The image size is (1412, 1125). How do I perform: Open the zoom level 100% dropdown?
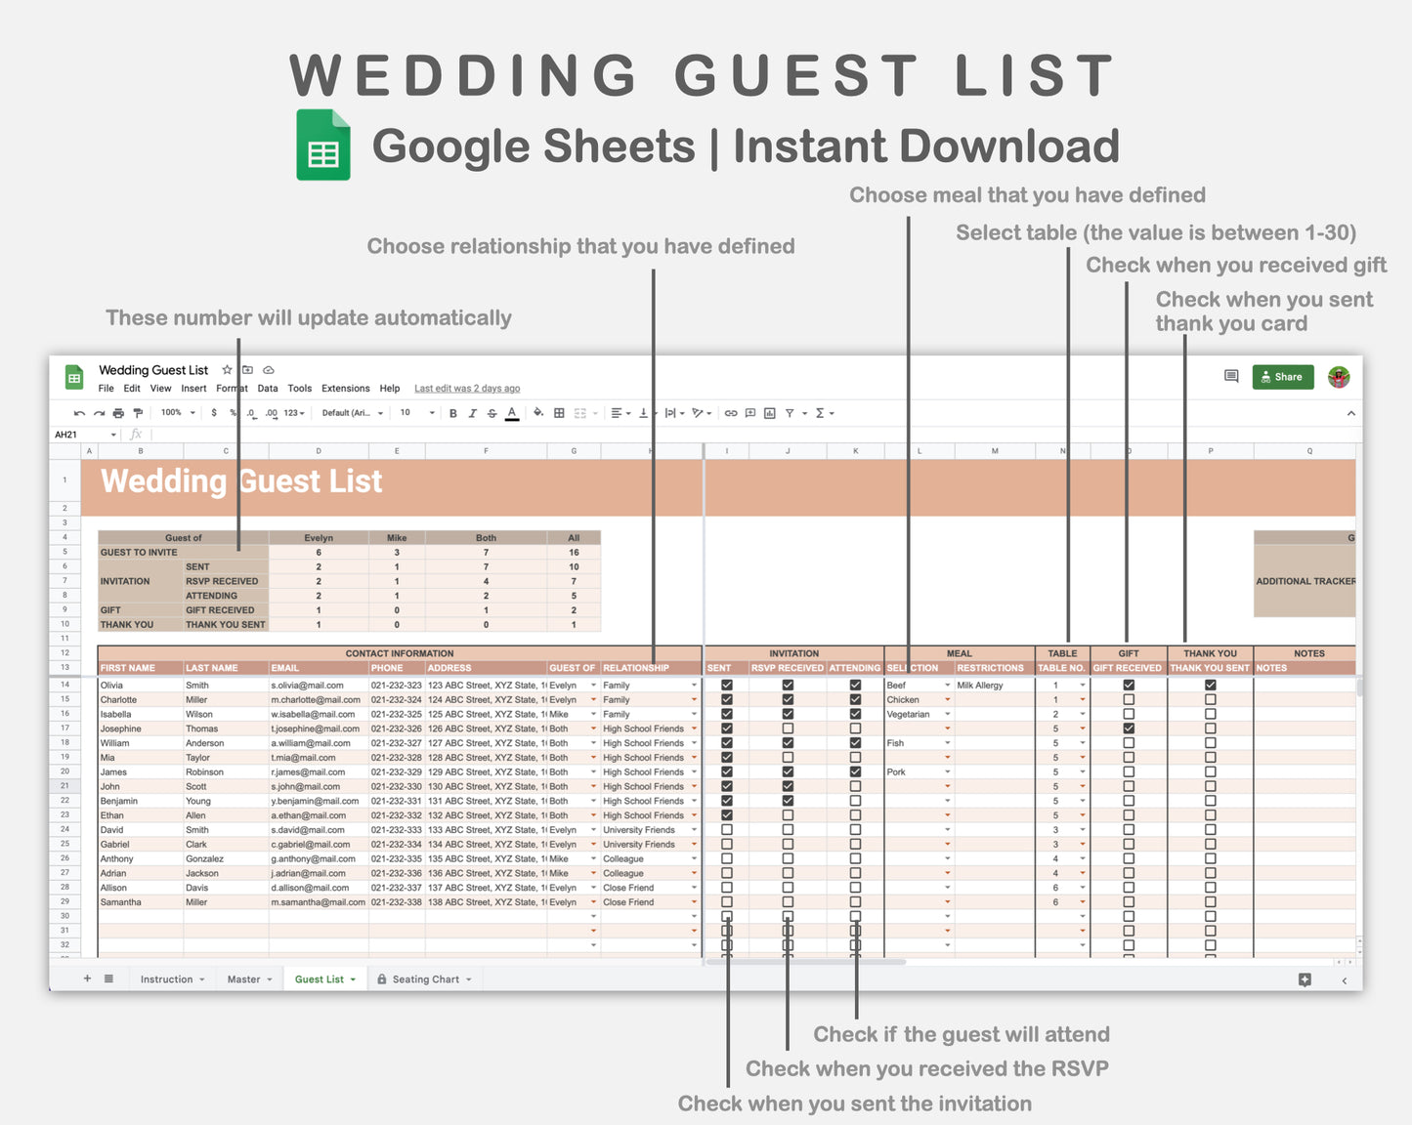(x=174, y=412)
